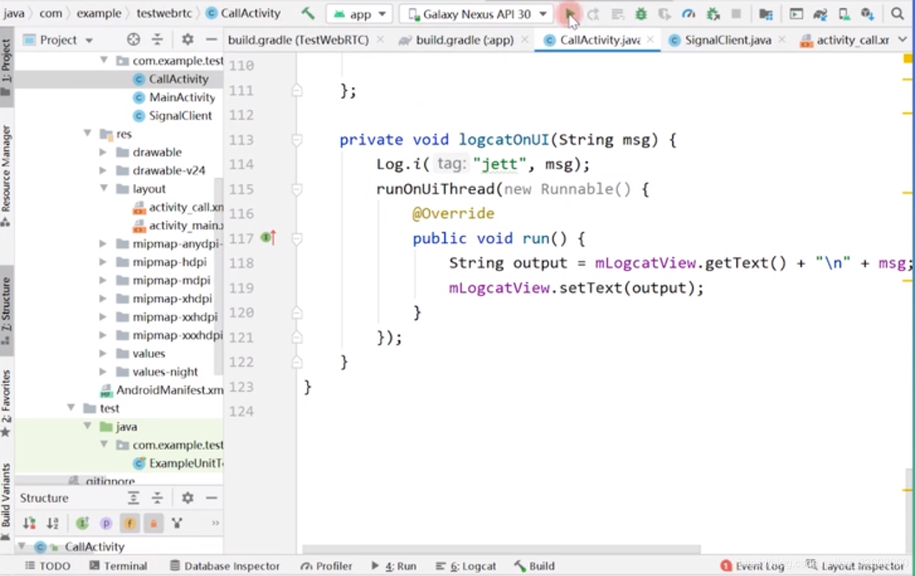Select AndroidManifest.xml in project tree
The width and height of the screenshot is (915, 576).
[169, 390]
